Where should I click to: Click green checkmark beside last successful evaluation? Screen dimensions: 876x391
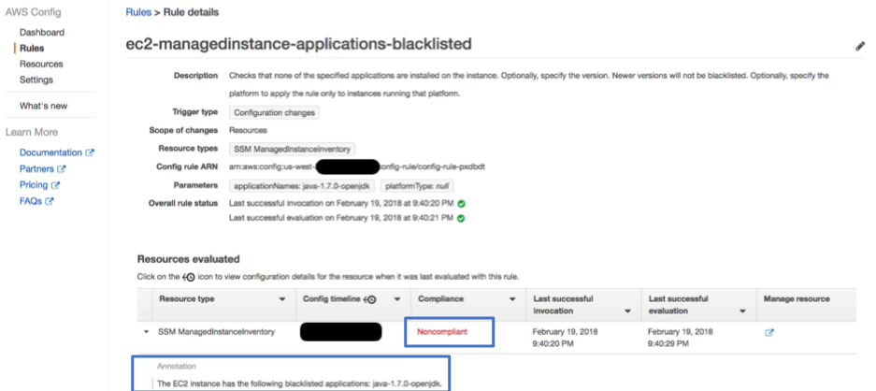pos(461,219)
